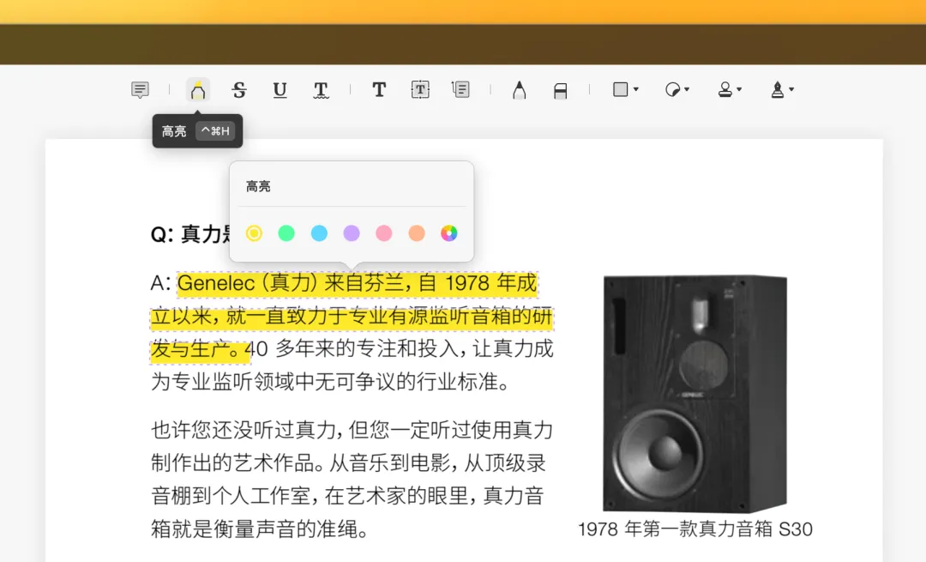Pick the pen drawing tool
926x562 pixels.
click(519, 90)
